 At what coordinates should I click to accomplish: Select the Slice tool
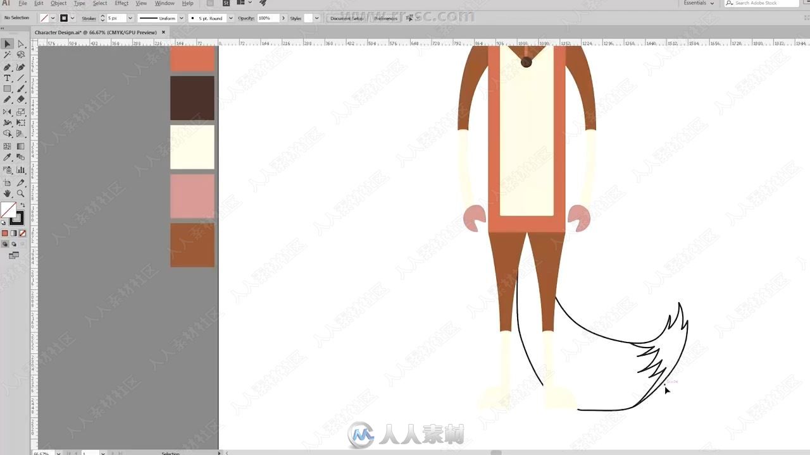[20, 182]
